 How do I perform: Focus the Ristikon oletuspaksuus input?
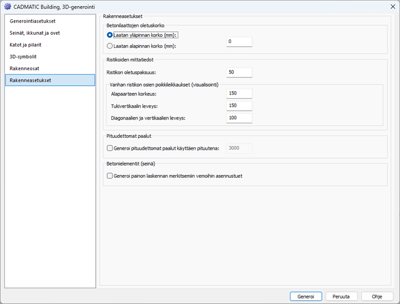(x=239, y=72)
